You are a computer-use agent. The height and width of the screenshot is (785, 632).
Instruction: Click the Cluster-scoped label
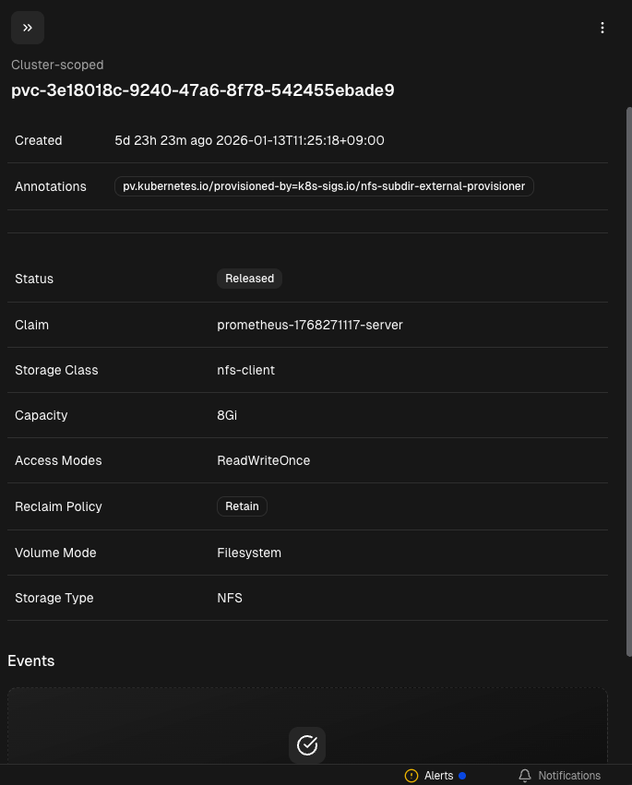[57, 65]
